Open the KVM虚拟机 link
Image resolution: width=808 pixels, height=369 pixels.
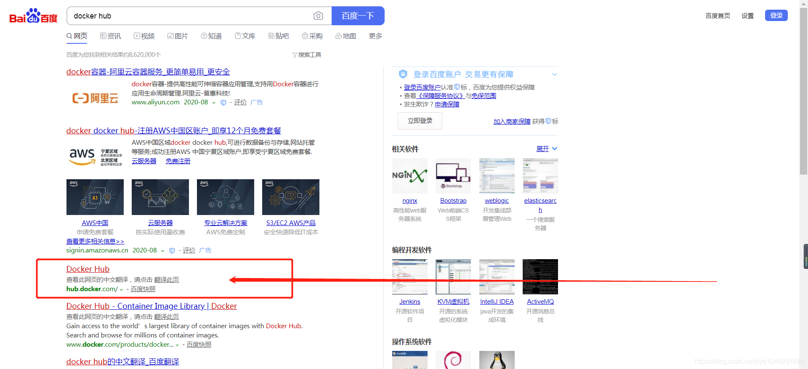[453, 302]
